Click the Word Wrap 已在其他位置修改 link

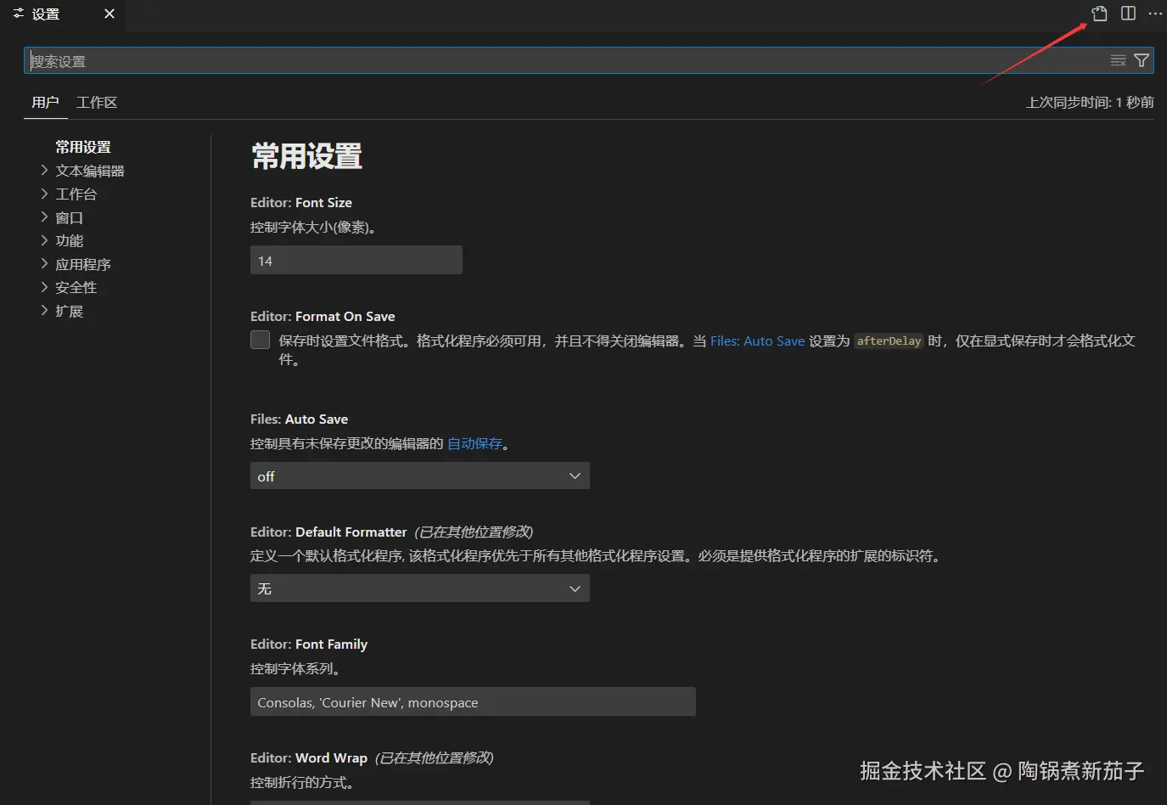coord(434,757)
